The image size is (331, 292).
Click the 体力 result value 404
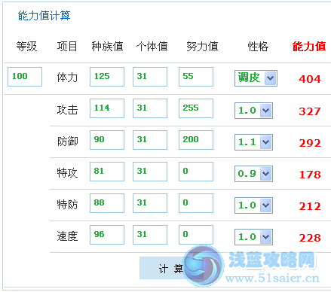point(310,79)
